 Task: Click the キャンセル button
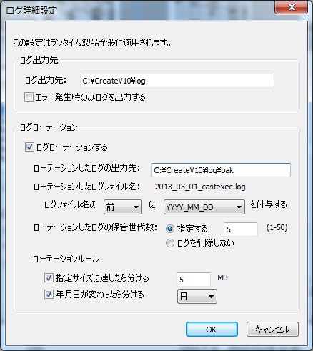click(x=272, y=330)
